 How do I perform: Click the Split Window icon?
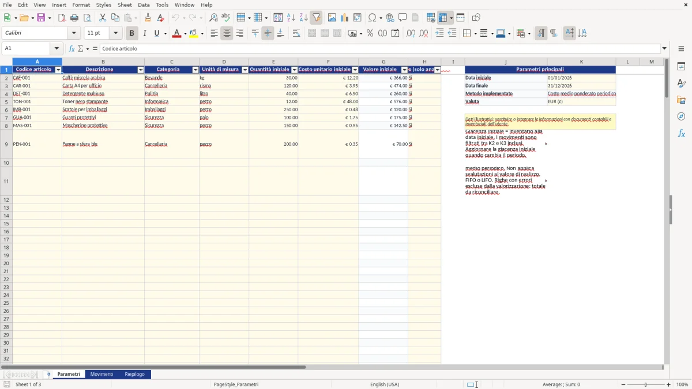point(461,18)
